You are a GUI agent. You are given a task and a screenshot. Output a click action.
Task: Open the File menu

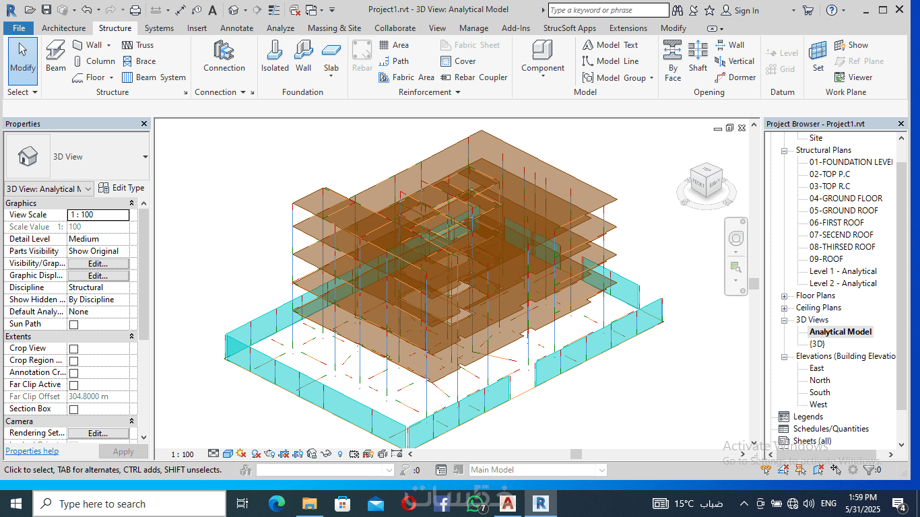[19, 28]
